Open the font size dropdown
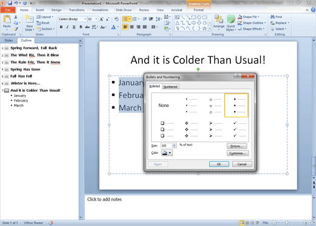This screenshot has height=226, width=316. coord(97,19)
